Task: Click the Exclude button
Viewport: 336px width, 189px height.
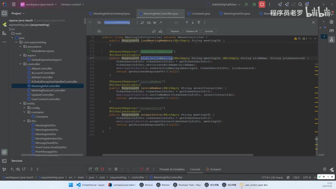Action: [209, 31]
